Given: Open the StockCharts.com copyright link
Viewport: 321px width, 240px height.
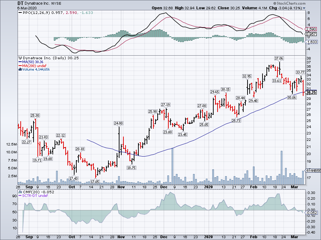Looking at the screenshot, I should click(x=290, y=3).
